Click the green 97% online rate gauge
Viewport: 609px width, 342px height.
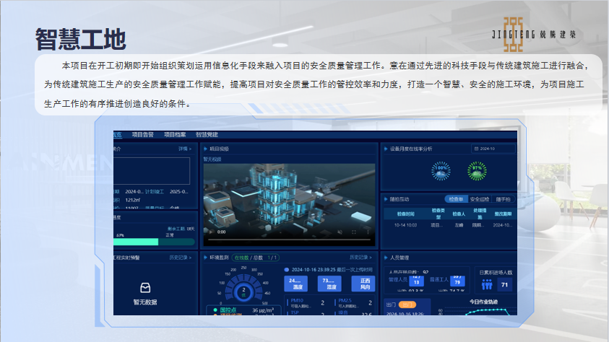pos(477,170)
